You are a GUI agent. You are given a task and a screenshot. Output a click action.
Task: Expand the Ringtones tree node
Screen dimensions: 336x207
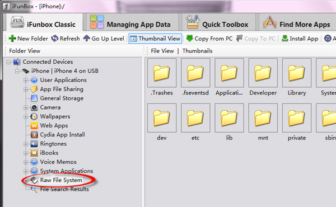click(26, 144)
